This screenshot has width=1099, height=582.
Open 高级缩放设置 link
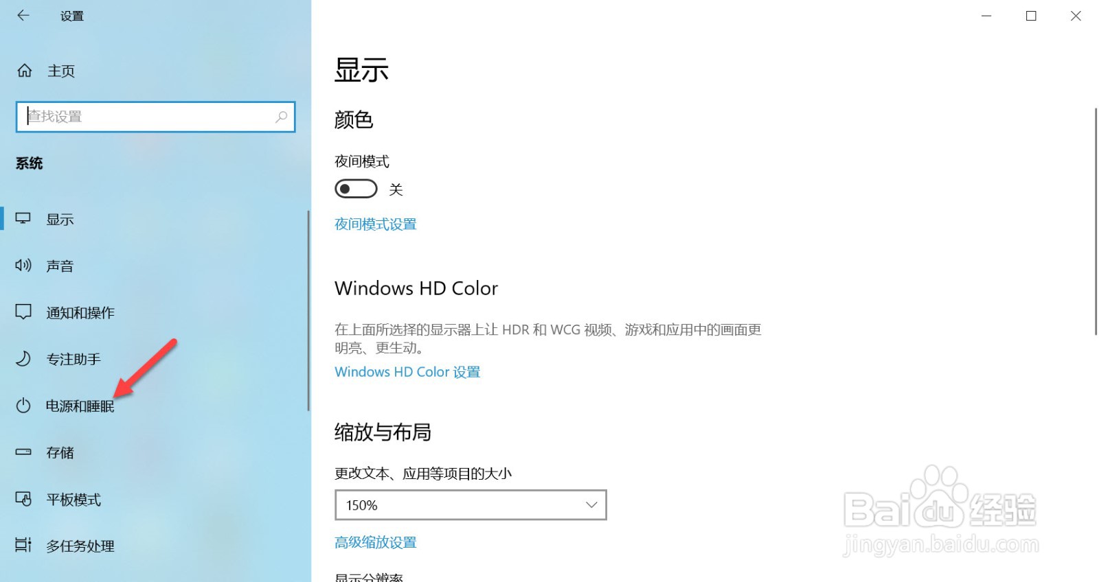point(376,543)
